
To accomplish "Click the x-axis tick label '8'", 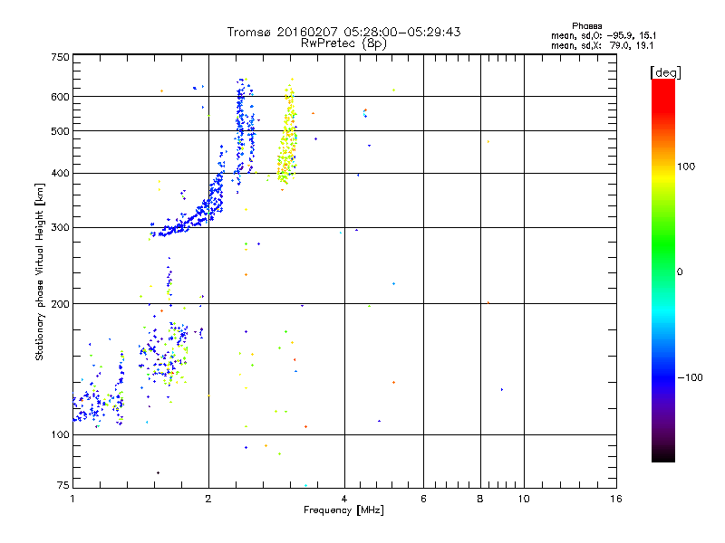I will tap(480, 499).
